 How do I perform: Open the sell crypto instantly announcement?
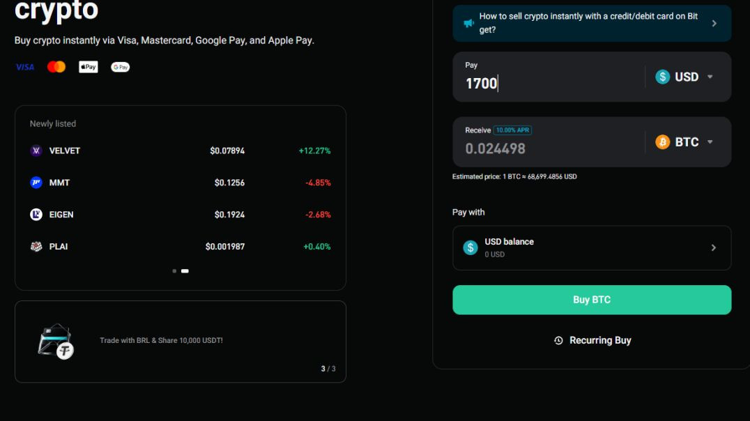click(592, 23)
